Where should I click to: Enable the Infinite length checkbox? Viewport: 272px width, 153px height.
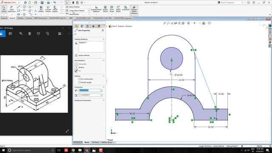pyautogui.click(x=79, y=82)
